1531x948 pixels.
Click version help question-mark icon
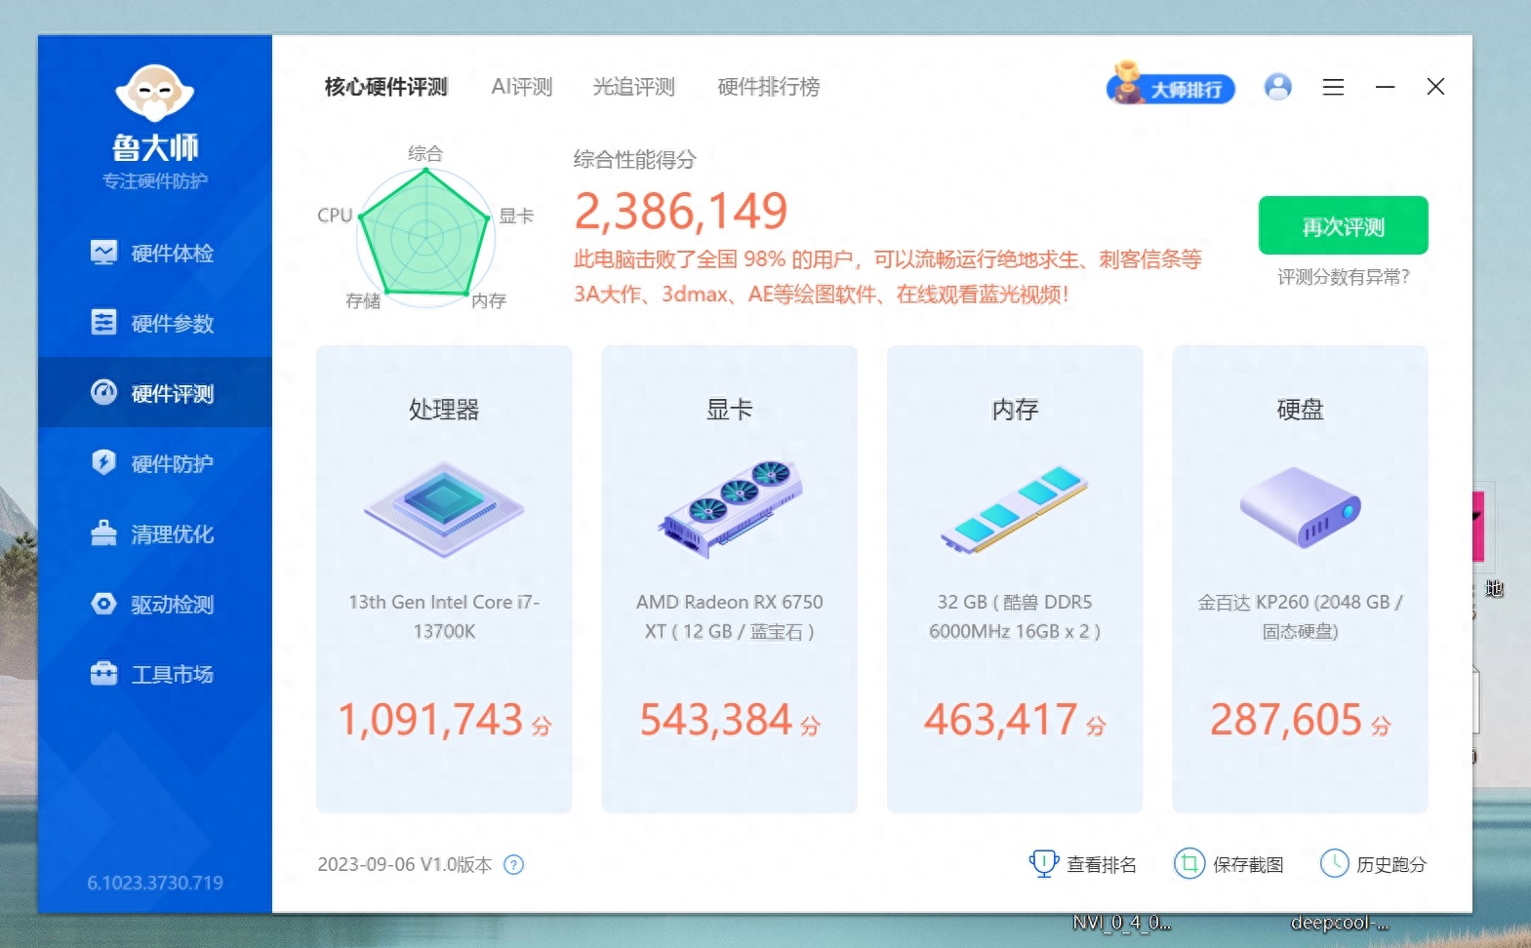click(x=513, y=865)
